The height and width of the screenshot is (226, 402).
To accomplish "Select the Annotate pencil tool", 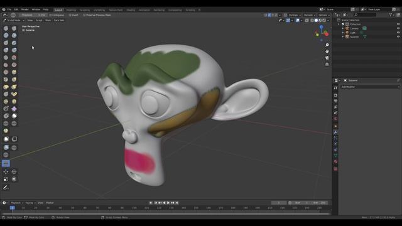I will [6, 188].
